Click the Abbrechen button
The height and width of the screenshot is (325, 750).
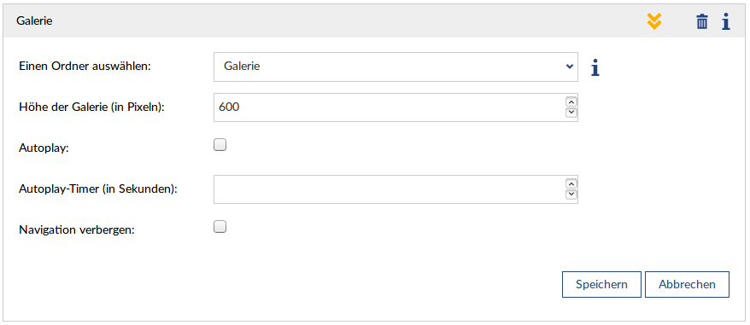[x=687, y=284]
